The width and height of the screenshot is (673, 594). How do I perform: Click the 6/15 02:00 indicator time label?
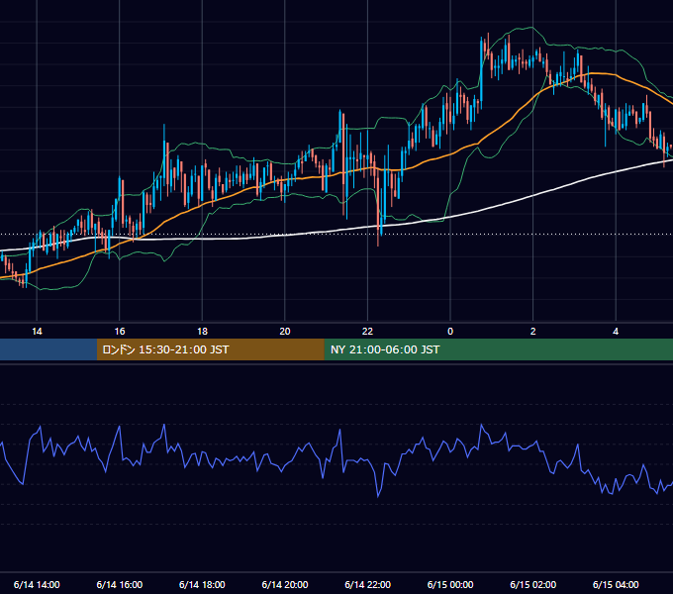(x=533, y=584)
